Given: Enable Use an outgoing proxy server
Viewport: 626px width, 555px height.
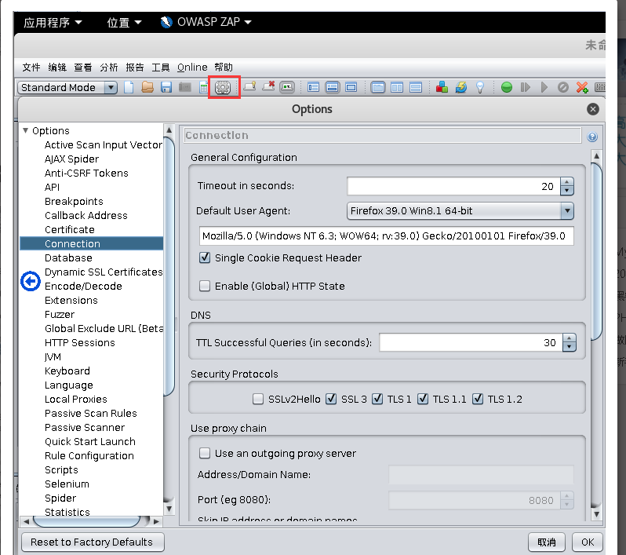Looking at the screenshot, I should coord(205,453).
